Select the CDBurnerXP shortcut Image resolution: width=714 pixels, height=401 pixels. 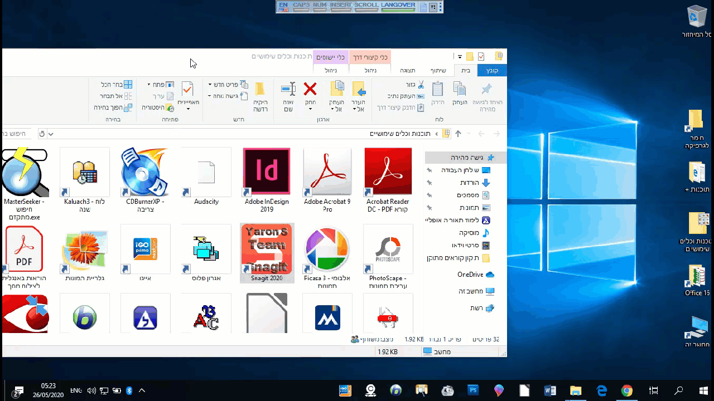click(x=145, y=180)
